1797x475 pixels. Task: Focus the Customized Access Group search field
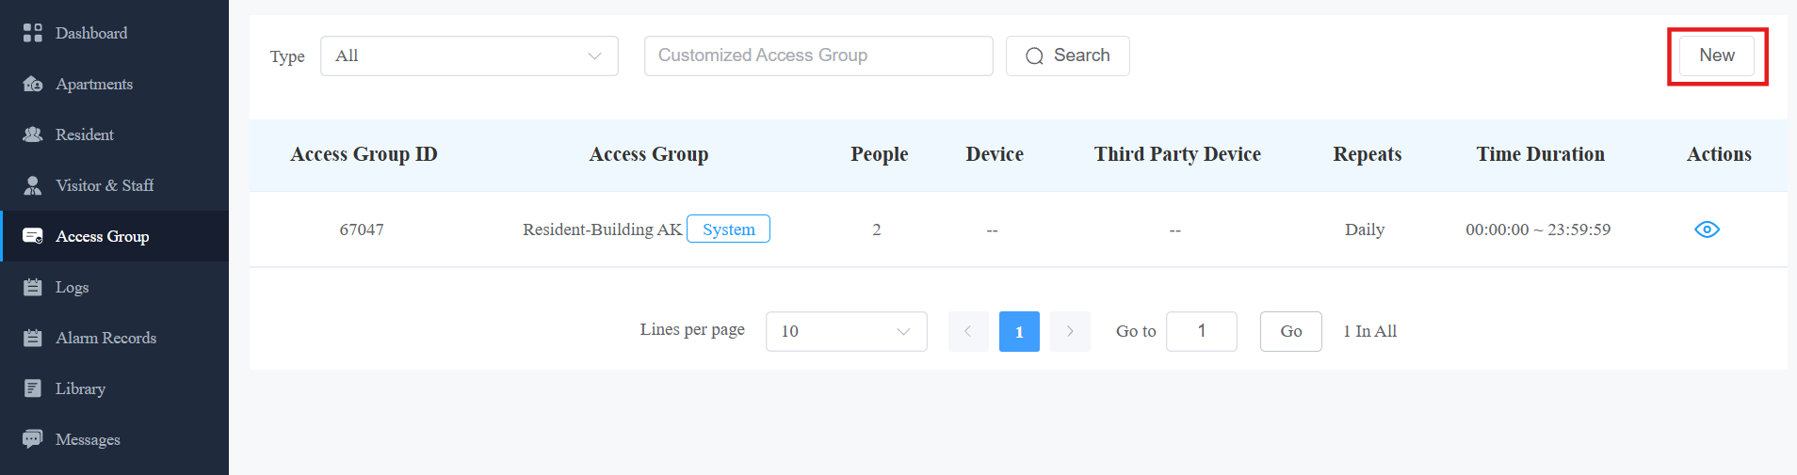(818, 55)
